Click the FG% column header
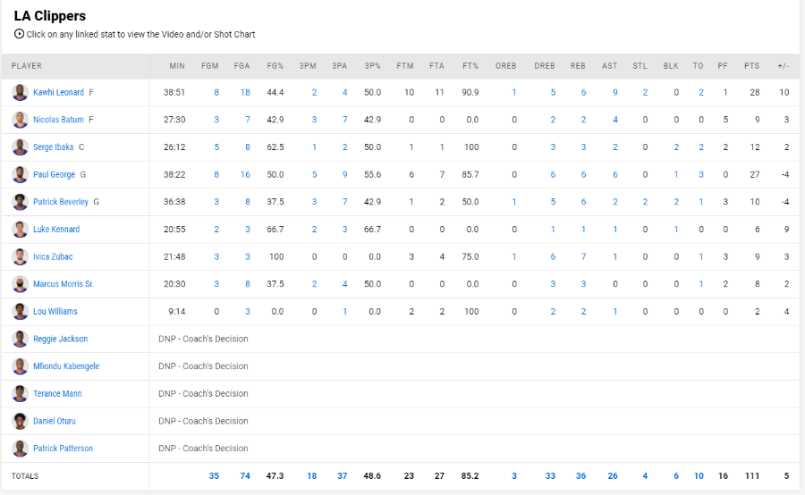Image resolution: width=805 pixels, height=495 pixels. [x=275, y=65]
